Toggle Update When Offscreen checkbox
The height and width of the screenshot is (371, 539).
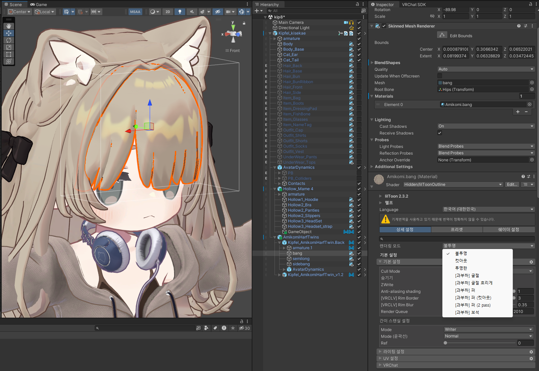(x=440, y=76)
